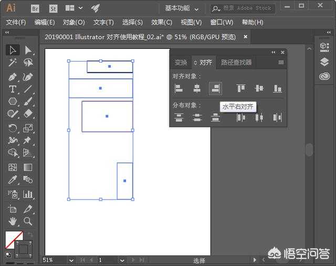Select the Puppet Warp pin tool
This screenshot has width=336, height=266.
pyautogui.click(x=28, y=140)
